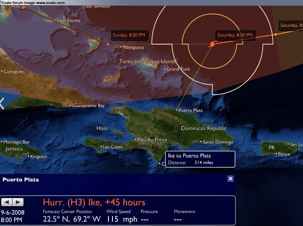Viewport: 303px width, 226px height.
Task: Click the Santo Domingo city marker
Action: click(201, 142)
